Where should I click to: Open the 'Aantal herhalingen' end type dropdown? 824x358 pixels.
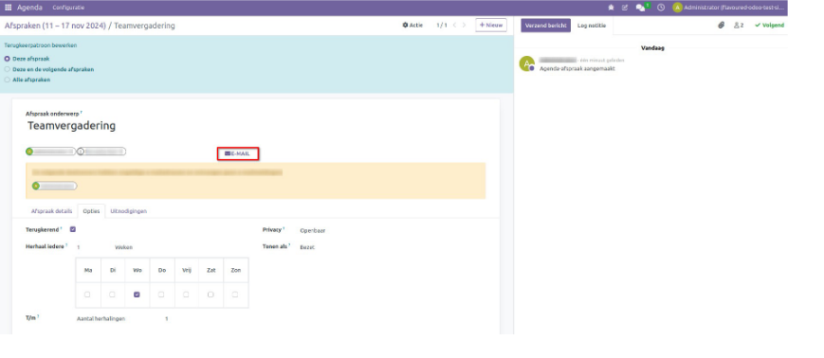click(101, 318)
